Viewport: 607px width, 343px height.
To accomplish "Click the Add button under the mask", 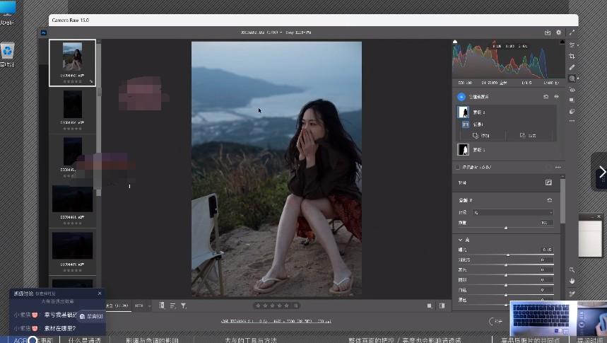I will (481, 135).
